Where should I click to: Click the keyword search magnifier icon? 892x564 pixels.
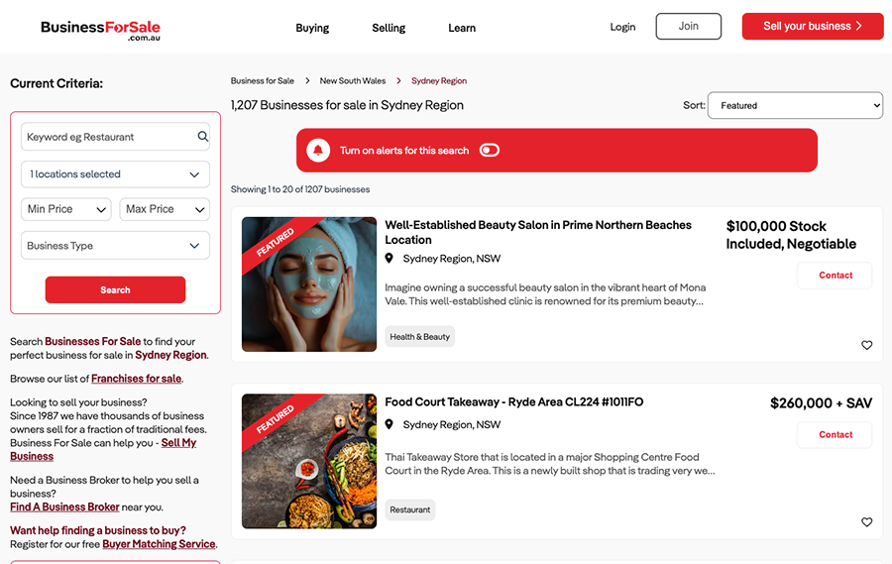point(202,137)
